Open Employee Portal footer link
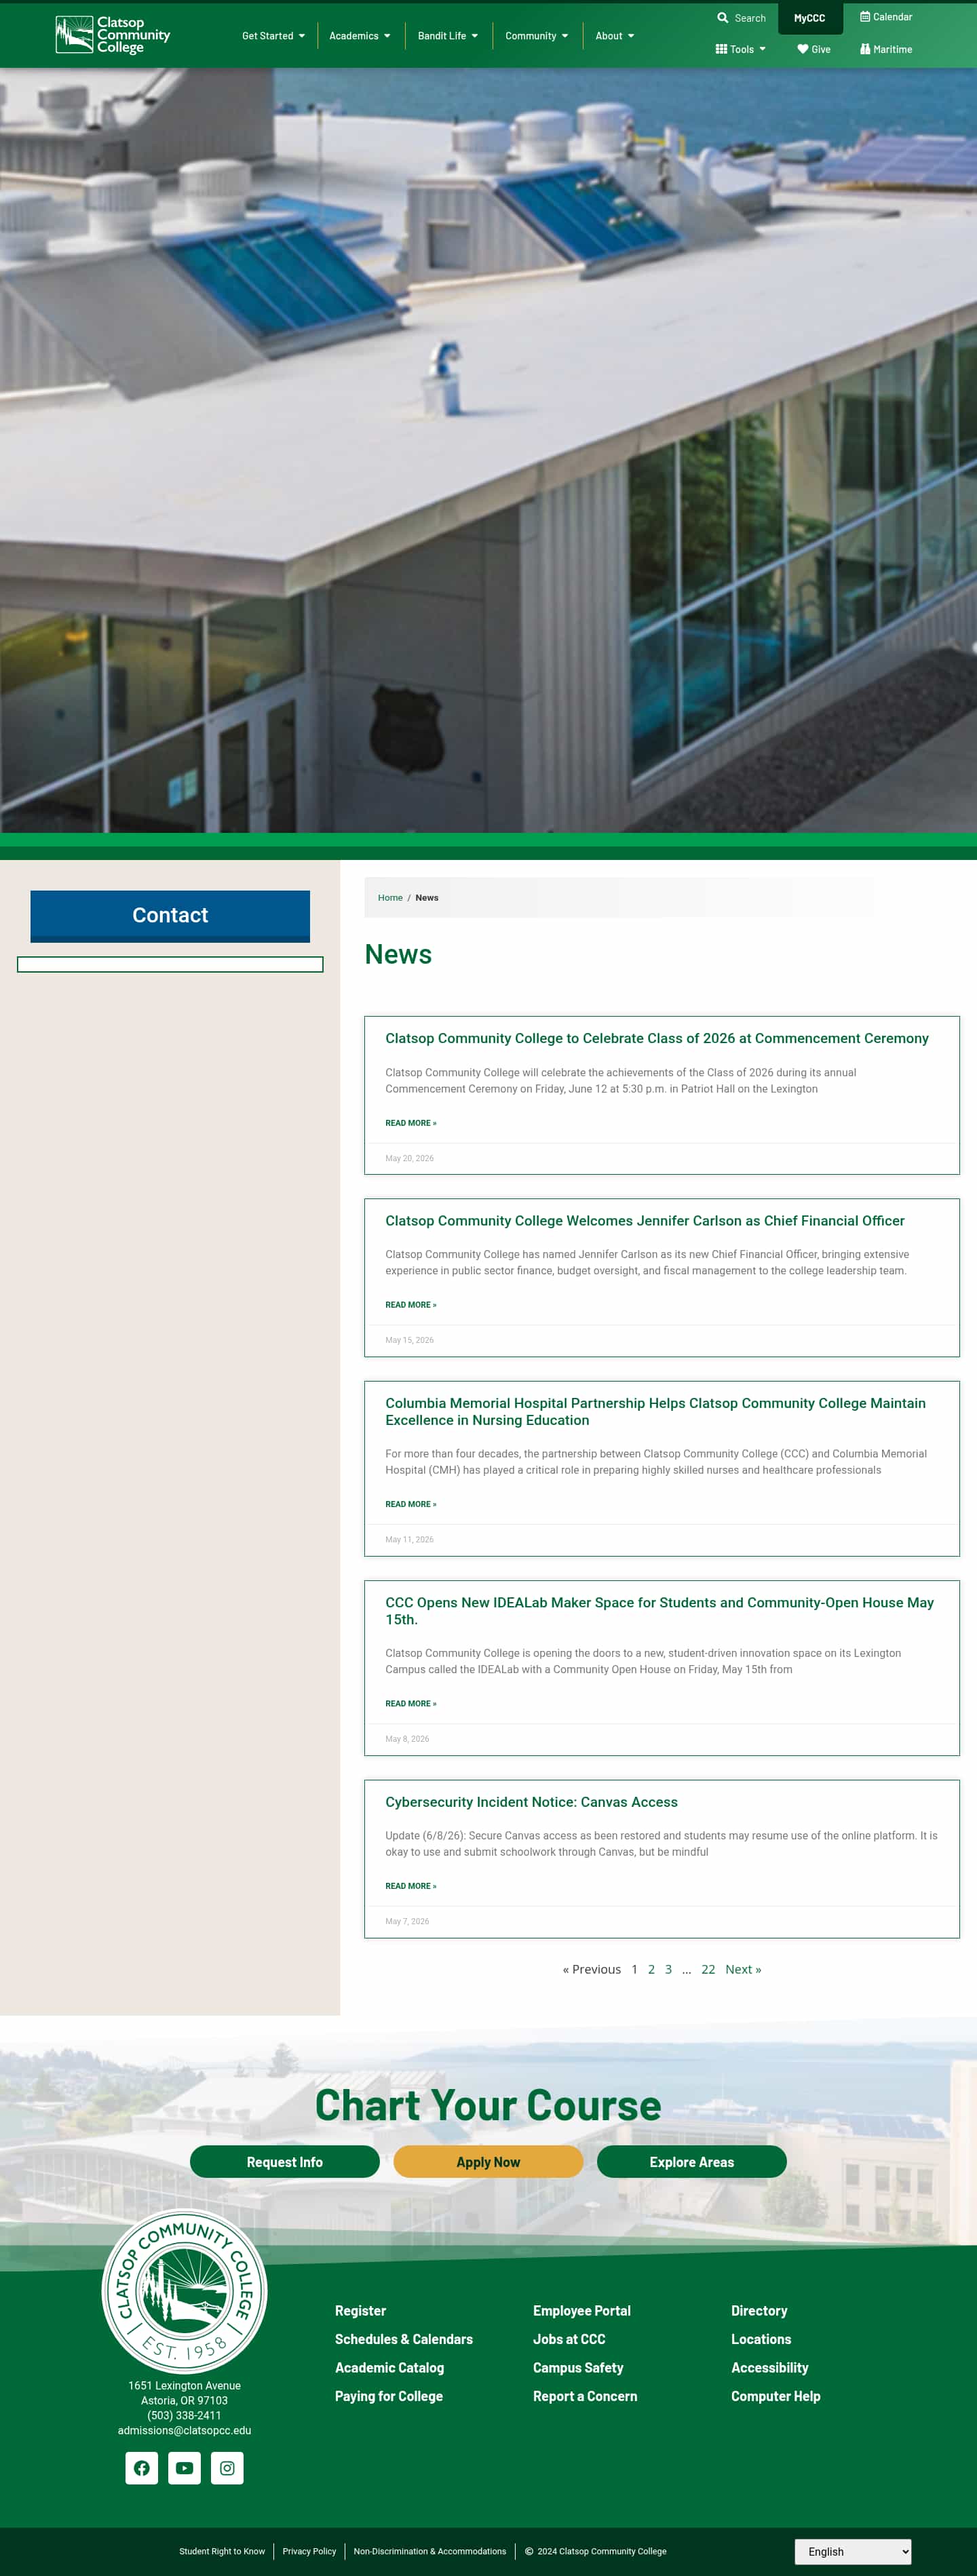The image size is (977, 2576). [582, 2311]
